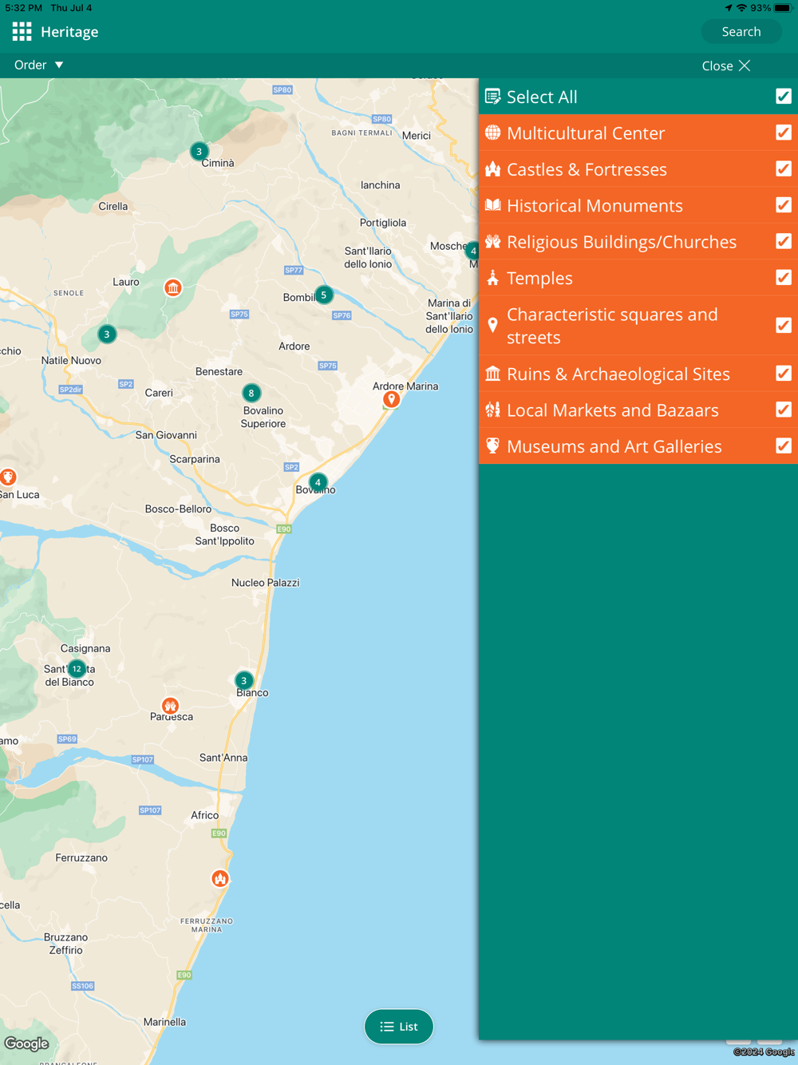Select pin marker at Ardore Marina
This screenshot has width=798, height=1065.
point(391,398)
